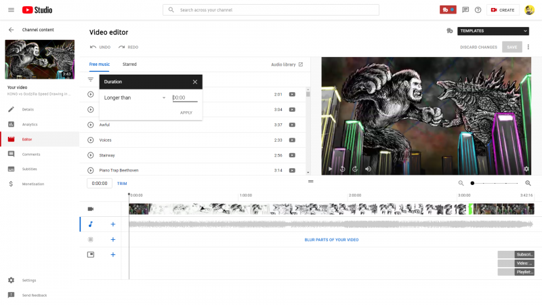Open Analytics from the left sidebar
This screenshot has height=305, width=542.
[x=29, y=124]
